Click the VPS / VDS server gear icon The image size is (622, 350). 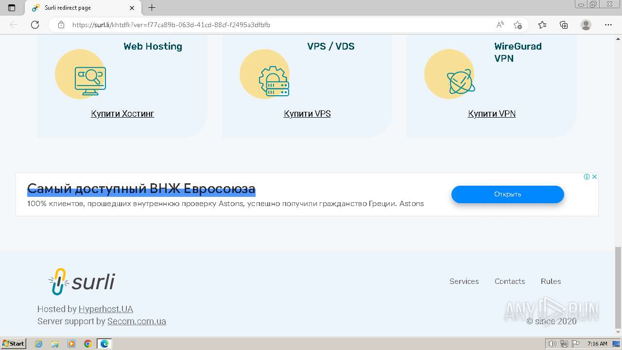pyautogui.click(x=274, y=81)
